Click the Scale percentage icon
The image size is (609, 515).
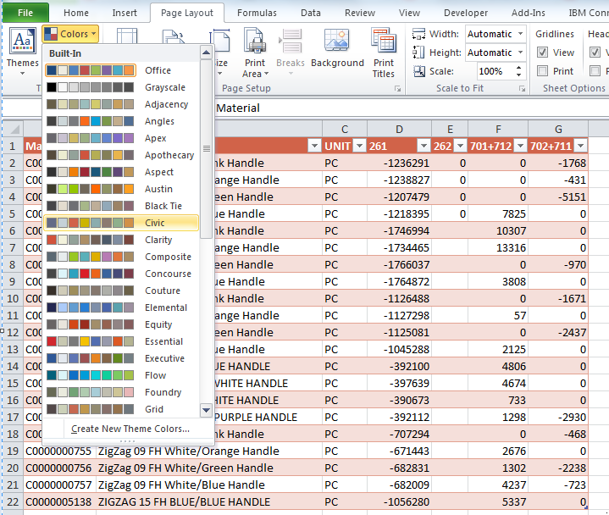[418, 71]
